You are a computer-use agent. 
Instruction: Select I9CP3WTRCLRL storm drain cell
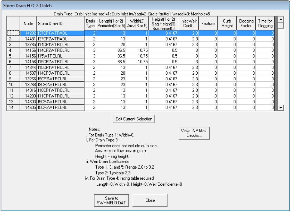60,79
